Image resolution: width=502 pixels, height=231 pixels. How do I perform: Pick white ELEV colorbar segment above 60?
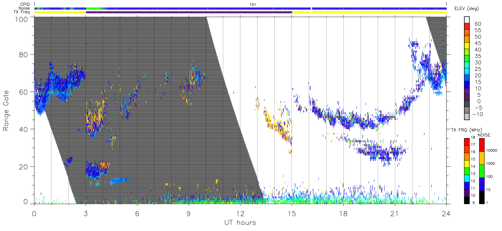pos(467,20)
